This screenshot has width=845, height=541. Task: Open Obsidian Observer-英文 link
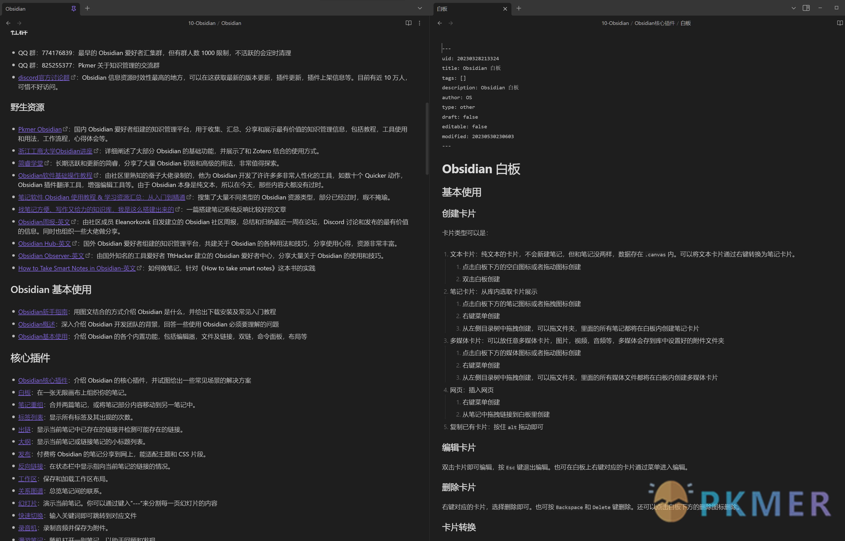click(x=51, y=256)
